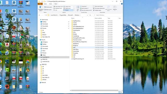167x94 pixels.
Task: Click the Search Windows box
Action: 107,15
